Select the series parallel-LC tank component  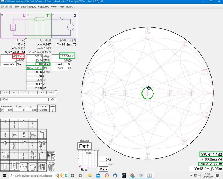click(x=5, y=144)
